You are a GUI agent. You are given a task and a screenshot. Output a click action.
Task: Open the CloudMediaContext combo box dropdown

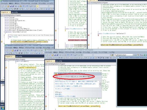pos(133,55)
